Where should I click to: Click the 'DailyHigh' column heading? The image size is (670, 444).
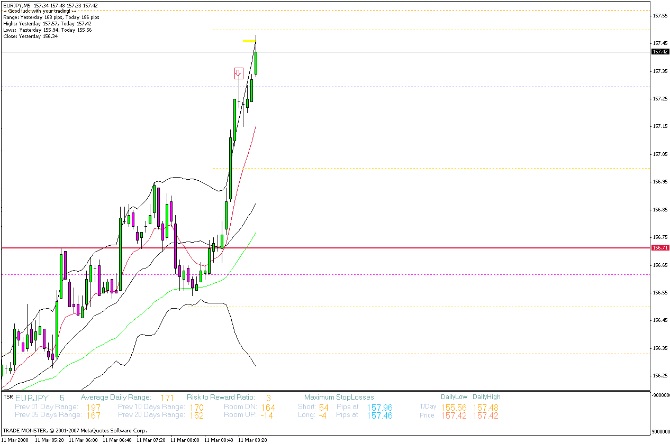[x=486, y=397]
